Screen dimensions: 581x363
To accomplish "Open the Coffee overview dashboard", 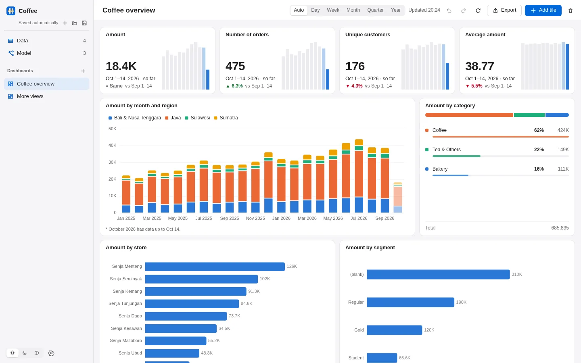I will [47, 84].
